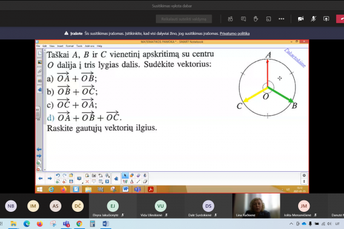Go to previous page via sidebar arrow

pos(39,149)
